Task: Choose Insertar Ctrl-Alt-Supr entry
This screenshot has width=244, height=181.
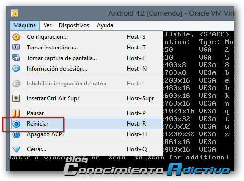Action: tap(86, 98)
